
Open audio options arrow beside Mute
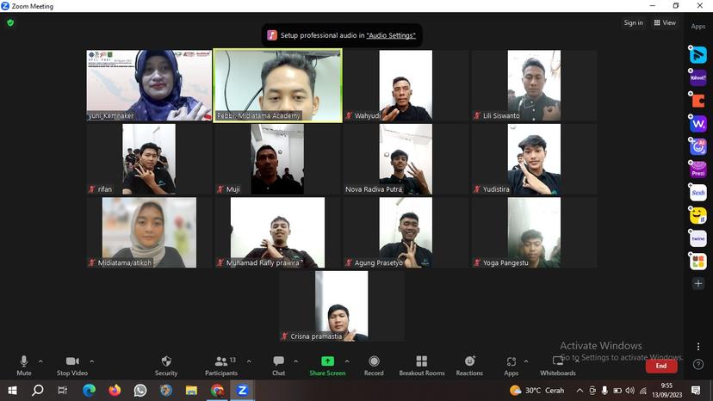(40, 361)
